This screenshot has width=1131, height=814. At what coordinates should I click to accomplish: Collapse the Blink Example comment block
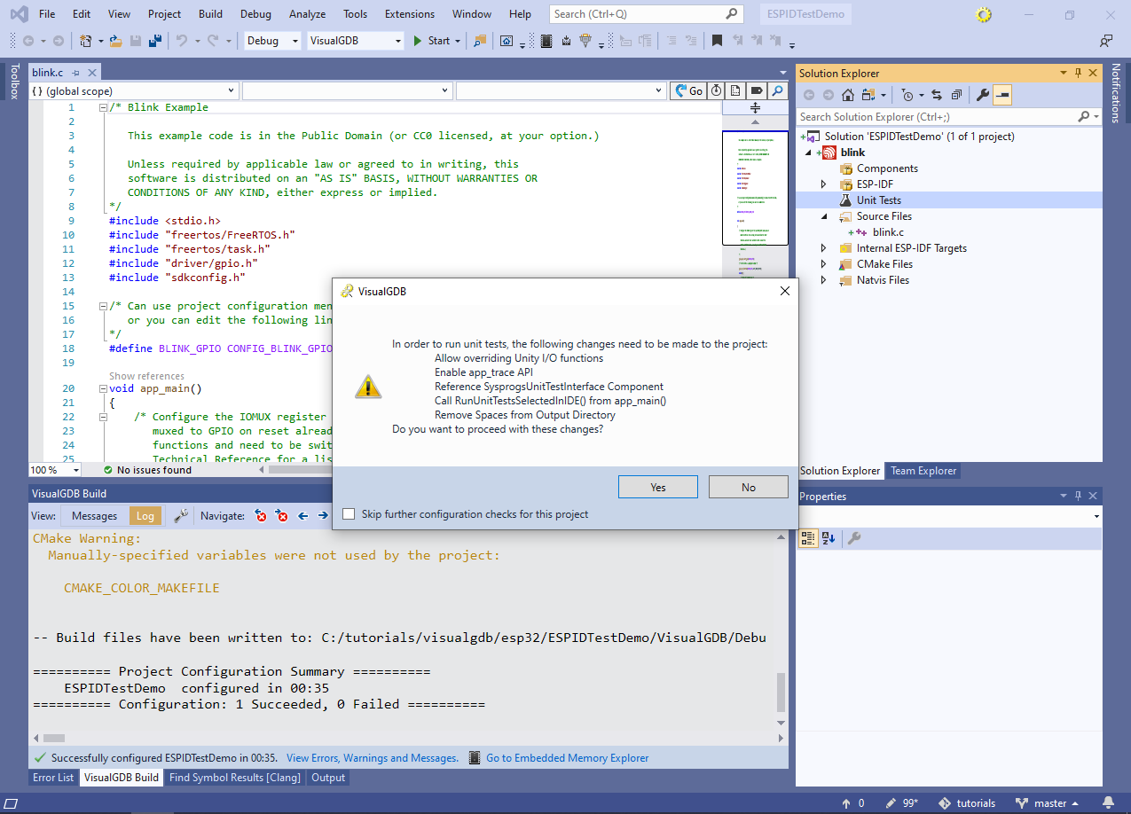(x=104, y=107)
